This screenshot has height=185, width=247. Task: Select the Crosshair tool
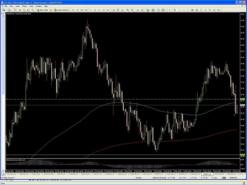[x=170, y=10]
